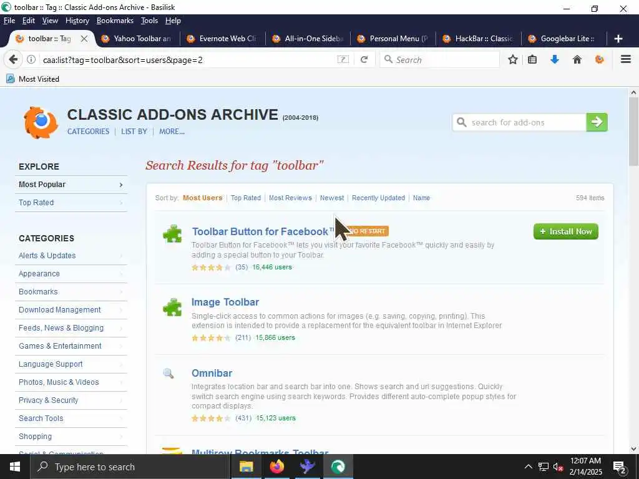Sort results by Top Rated

246,198
